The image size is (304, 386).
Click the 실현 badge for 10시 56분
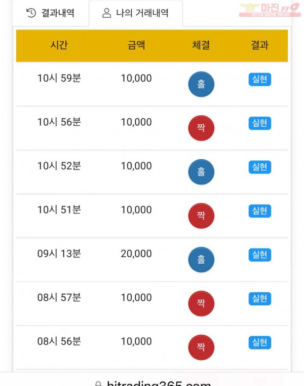point(260,123)
